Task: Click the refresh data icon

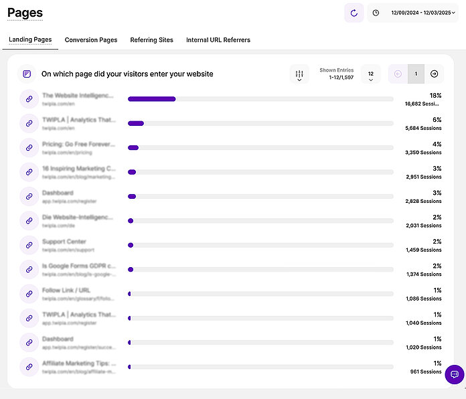Action: click(x=354, y=13)
